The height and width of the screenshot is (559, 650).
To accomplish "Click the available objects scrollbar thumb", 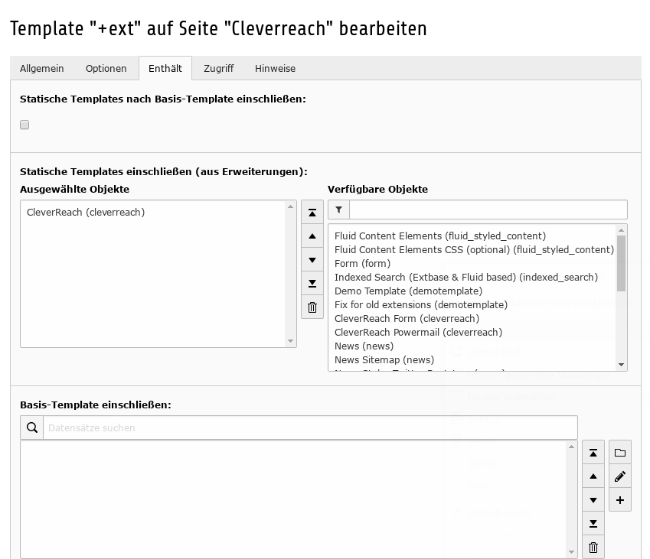I will click(x=621, y=263).
